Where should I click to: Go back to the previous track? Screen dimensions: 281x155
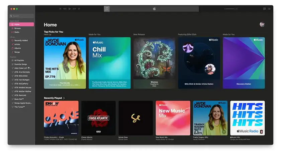tap(65, 9)
